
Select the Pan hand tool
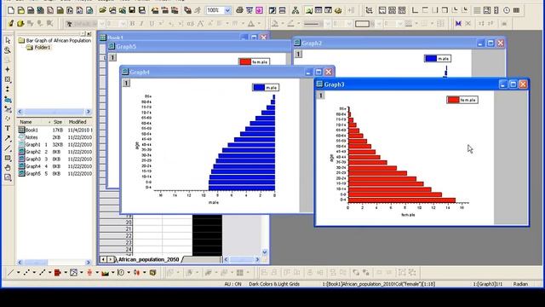tap(8, 168)
